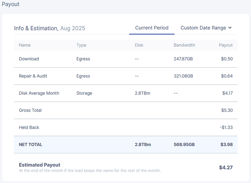Select the Repair & Audit row name
This screenshot has height=183, width=251.
33,76
